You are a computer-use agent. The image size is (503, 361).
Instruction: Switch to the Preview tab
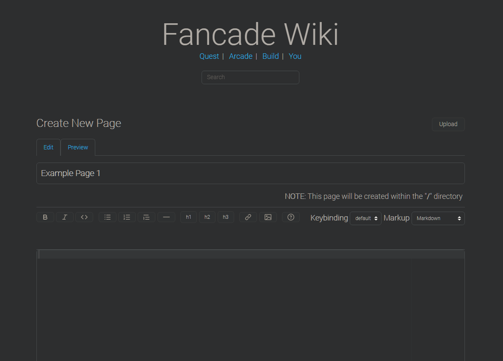[x=77, y=147]
